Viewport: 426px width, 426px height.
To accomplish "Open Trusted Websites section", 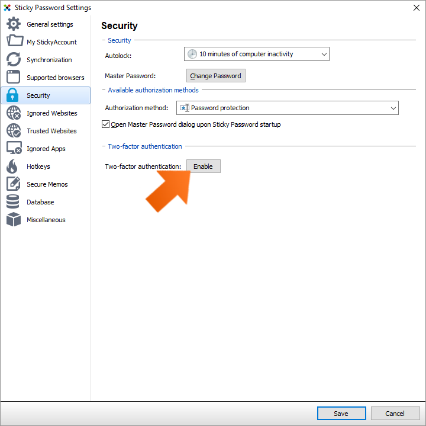I will point(46,131).
